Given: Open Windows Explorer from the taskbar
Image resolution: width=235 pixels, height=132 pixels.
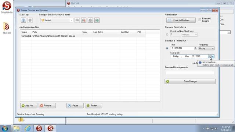Looking at the screenshot, I should coord(16,128).
